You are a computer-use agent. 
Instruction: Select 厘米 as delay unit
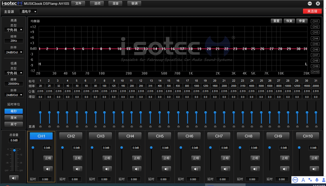point(14,118)
